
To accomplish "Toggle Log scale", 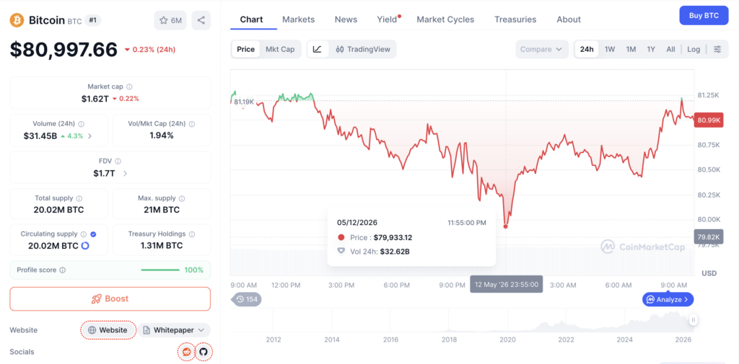I will click(694, 49).
